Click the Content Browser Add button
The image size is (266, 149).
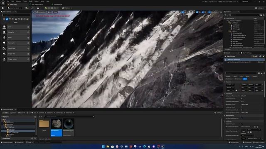coord(5,113)
